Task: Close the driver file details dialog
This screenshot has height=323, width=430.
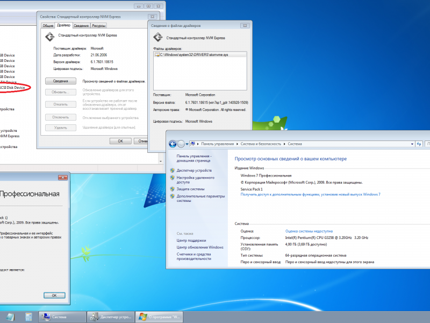Action: point(245,25)
